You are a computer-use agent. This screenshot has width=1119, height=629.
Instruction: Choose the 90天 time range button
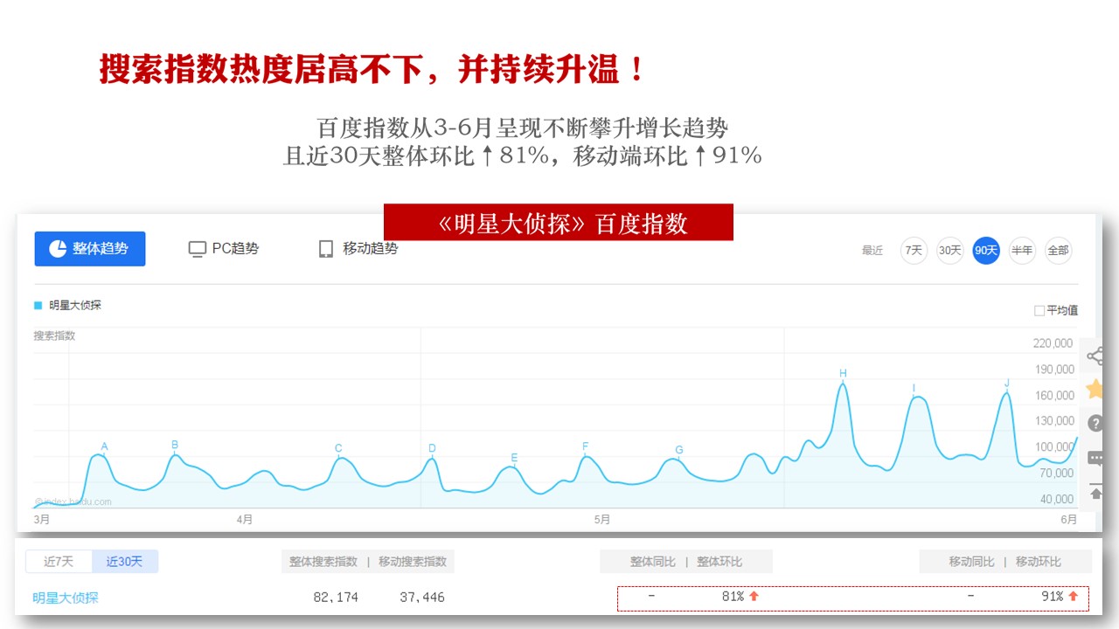[986, 250]
